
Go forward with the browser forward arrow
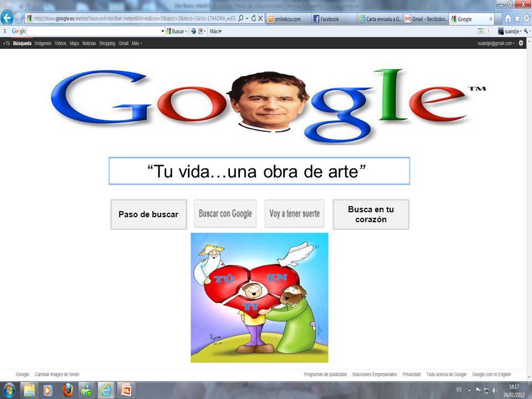[x=19, y=18]
